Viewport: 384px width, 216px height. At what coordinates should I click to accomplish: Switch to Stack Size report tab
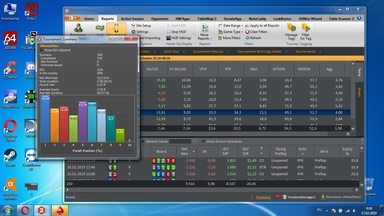171,52
